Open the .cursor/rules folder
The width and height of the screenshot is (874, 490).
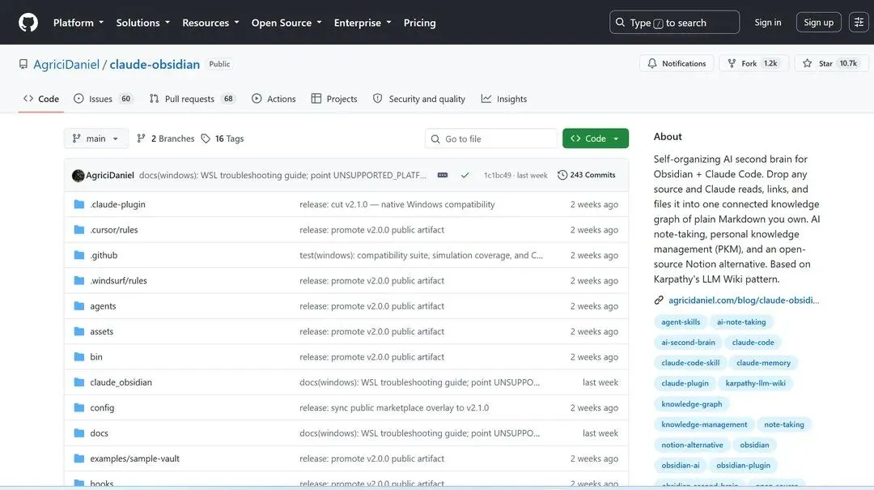click(114, 230)
